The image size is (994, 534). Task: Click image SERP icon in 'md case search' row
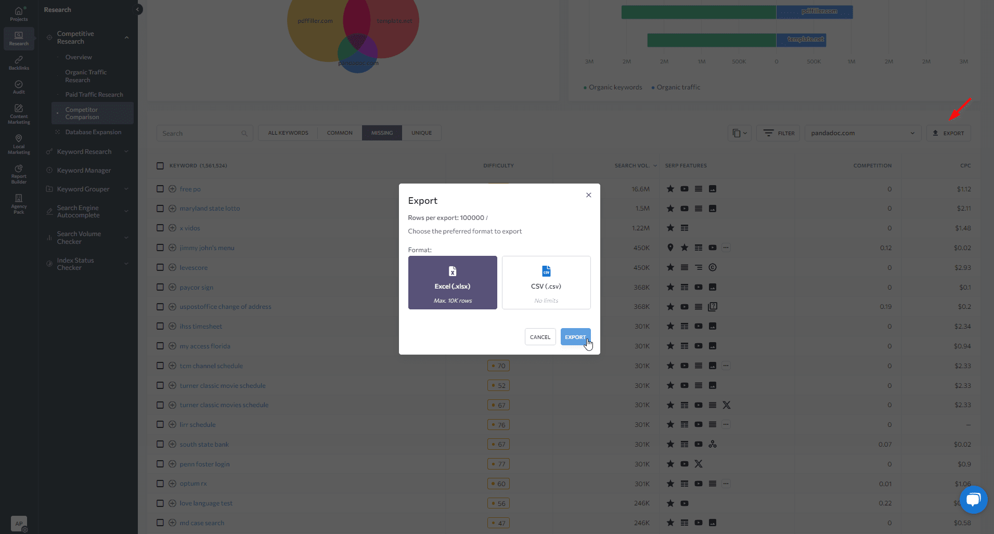click(x=713, y=523)
